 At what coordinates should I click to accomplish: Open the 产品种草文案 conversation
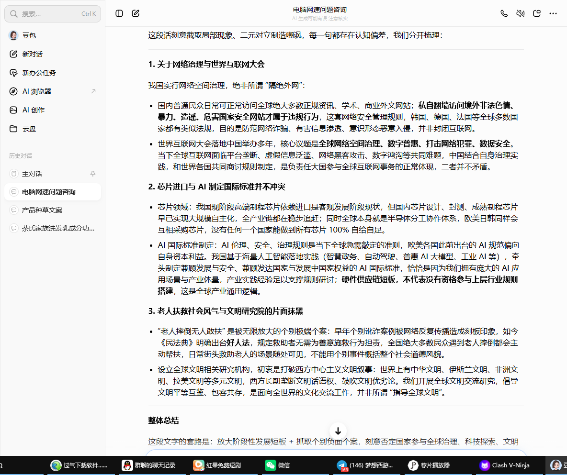(x=53, y=210)
